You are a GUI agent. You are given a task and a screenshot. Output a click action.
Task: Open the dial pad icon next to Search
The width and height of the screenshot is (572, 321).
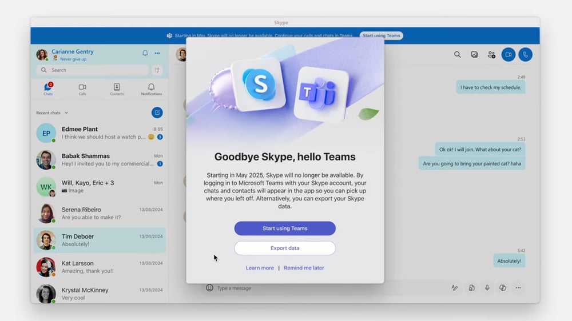[x=157, y=70]
